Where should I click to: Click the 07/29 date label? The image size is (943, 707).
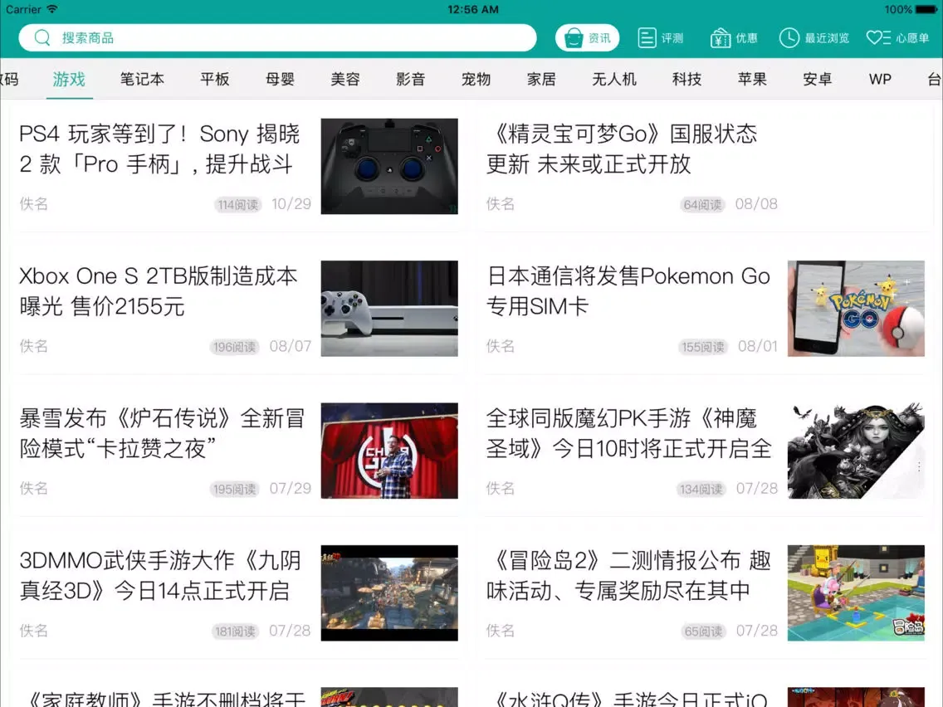pos(291,488)
